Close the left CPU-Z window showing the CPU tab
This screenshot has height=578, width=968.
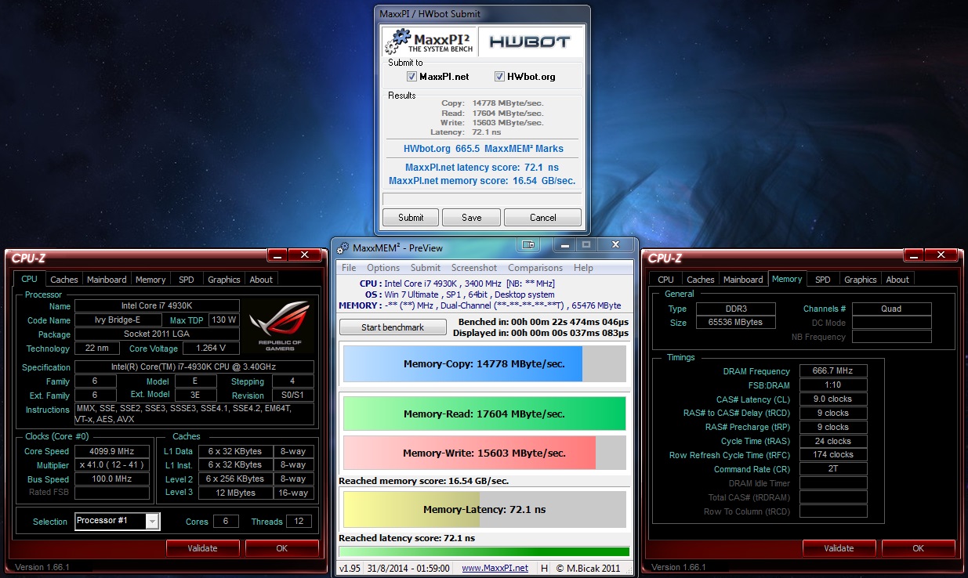pos(303,255)
